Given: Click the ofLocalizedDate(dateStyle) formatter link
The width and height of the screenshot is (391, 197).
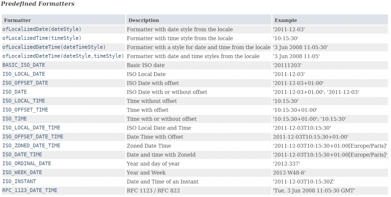Looking at the screenshot, I should (x=42, y=29).
